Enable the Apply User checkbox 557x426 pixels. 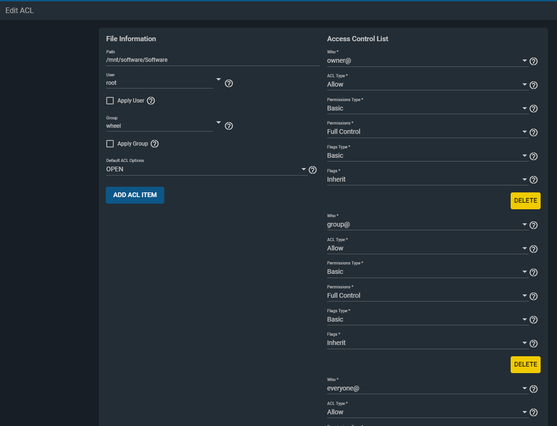pyautogui.click(x=110, y=101)
